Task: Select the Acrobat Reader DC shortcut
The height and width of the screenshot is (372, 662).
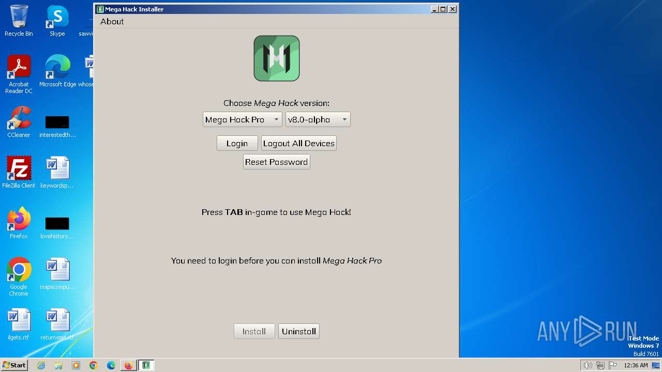Action: click(19, 74)
